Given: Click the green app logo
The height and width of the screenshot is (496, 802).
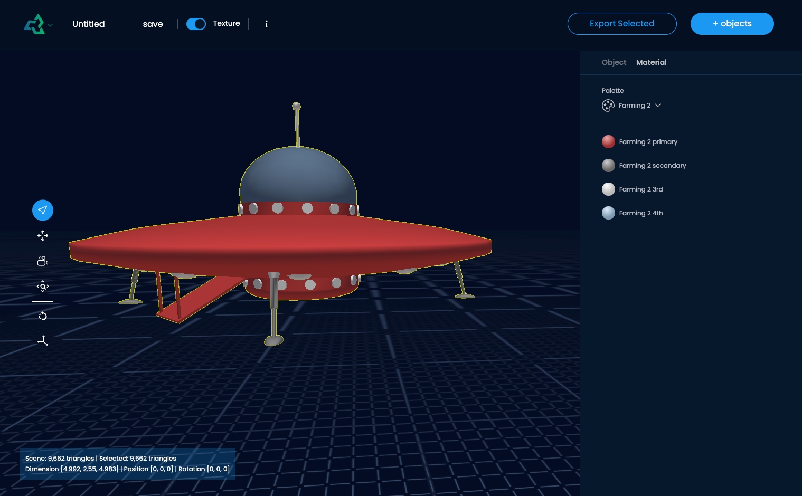Looking at the screenshot, I should (34, 24).
